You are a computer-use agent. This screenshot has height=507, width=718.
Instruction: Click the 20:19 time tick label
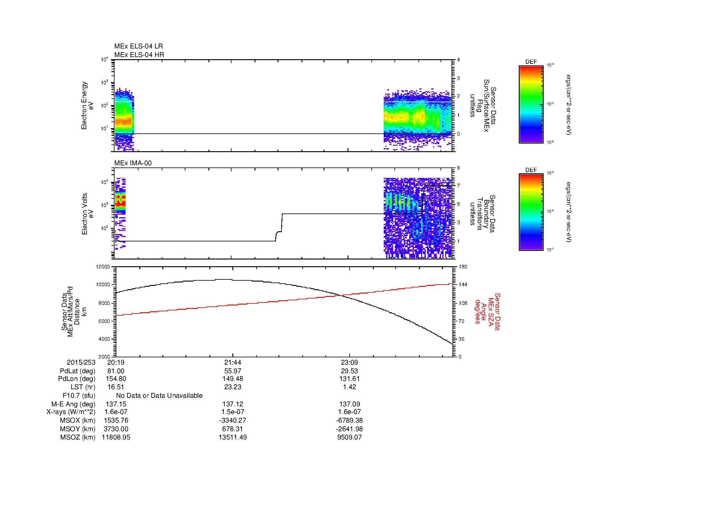point(116,362)
